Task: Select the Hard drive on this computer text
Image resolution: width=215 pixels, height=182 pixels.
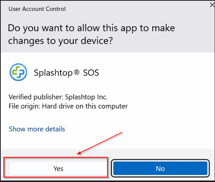Action: [85, 106]
